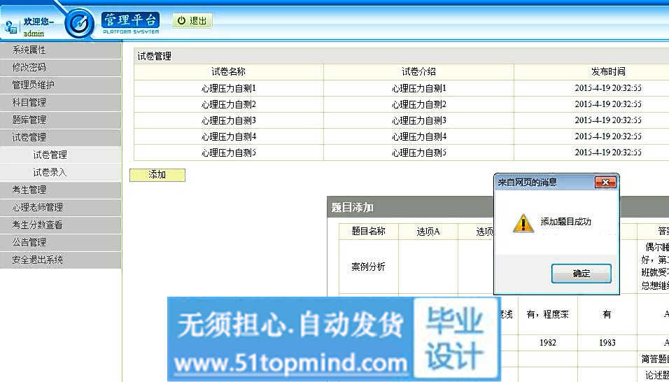
Task: Select 修改密码 menu item
Action: 29,68
